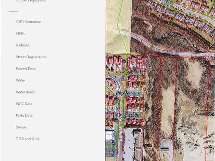Select the white-roofed building at map's lower left
Screen dimensions: 215x161
coord(110,135)
